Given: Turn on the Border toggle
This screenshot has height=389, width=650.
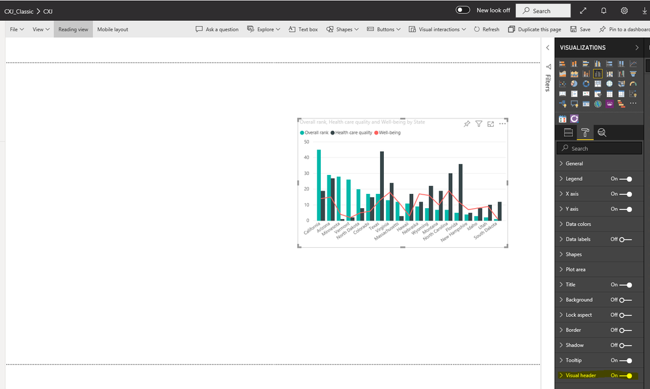Looking at the screenshot, I should (625, 330).
